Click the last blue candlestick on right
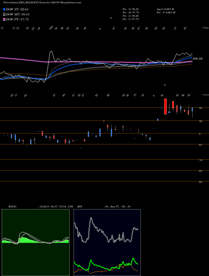 click(192, 109)
